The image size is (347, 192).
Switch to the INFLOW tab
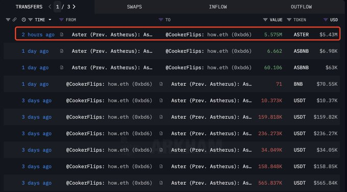point(218,7)
